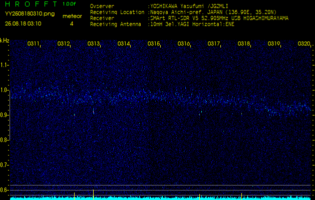Select the 0.6 frequency axis label
The width and height of the screenshot is (315, 200).
pos(4,190)
